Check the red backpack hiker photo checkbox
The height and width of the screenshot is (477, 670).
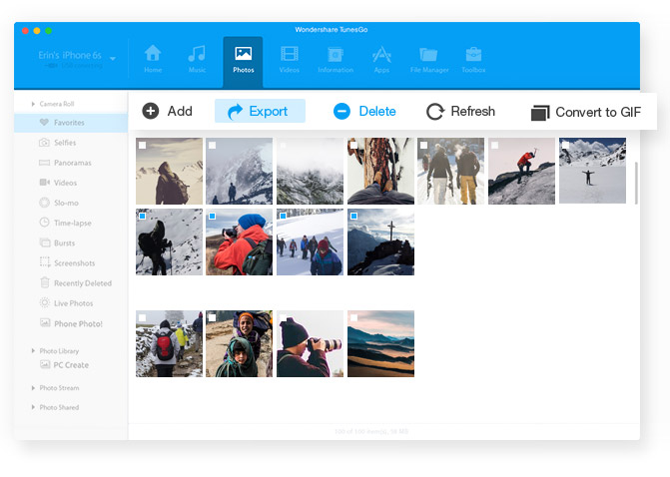pyautogui.click(x=143, y=317)
